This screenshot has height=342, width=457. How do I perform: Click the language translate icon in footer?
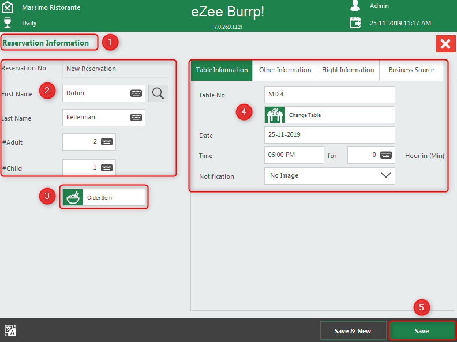[x=10, y=330]
